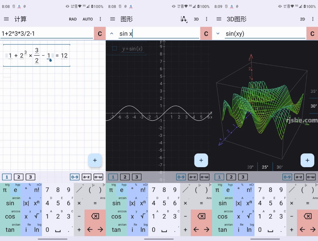Clear the 1+2^3*3/2-1 expression with C
The width and height of the screenshot is (318, 241).
(x=100, y=33)
